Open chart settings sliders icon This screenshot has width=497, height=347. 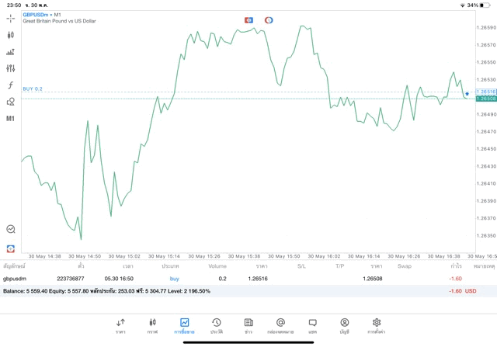tap(11, 68)
